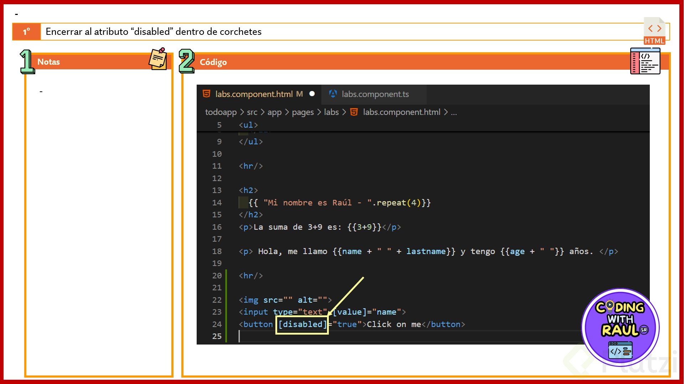Click the orange 1° step number box
Viewport: 684px width, 384px height.
coord(27,32)
